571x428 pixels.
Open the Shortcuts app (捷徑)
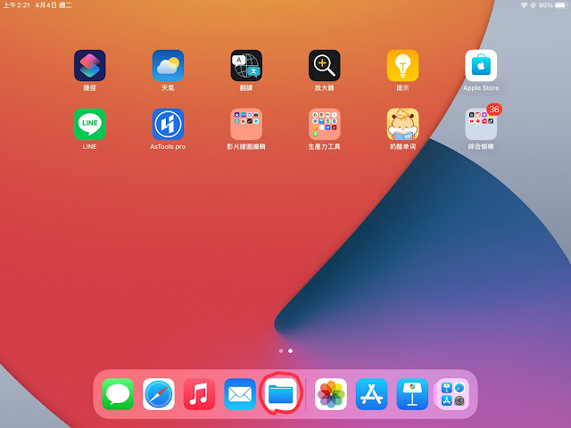coord(89,65)
